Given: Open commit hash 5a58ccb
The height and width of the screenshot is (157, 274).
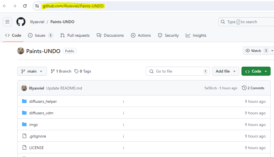Looking at the screenshot, I should click(211, 88).
